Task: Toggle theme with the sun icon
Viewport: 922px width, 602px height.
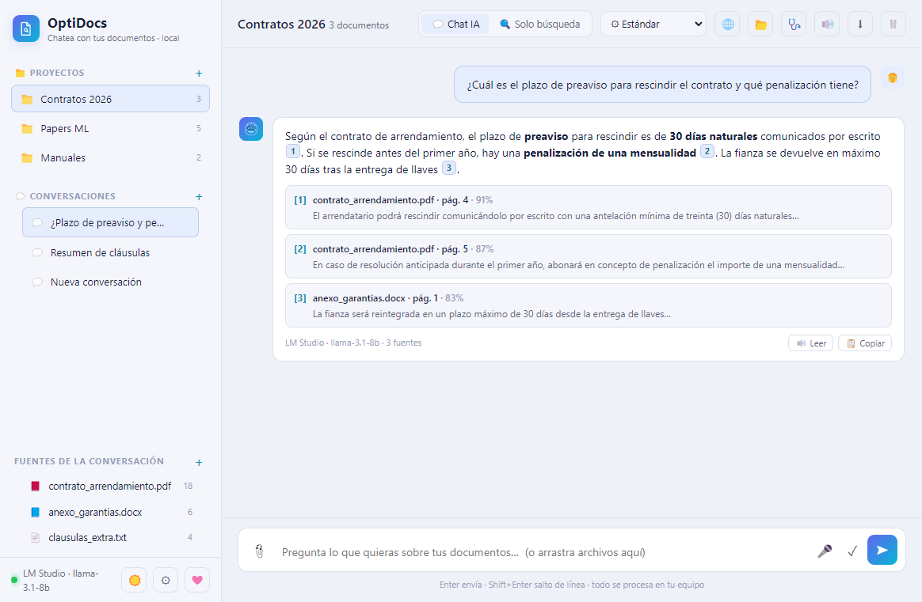Action: (x=134, y=581)
